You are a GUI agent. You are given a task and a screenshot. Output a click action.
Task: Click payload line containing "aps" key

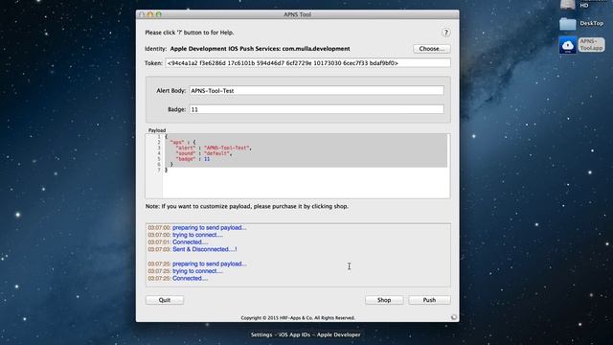183,143
